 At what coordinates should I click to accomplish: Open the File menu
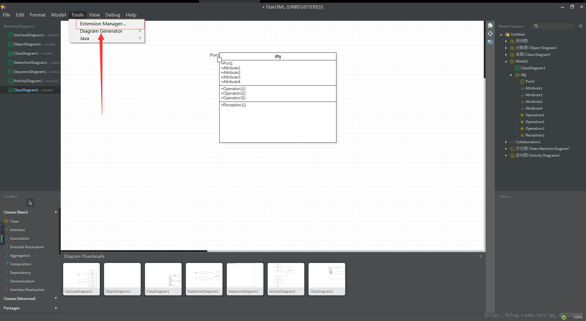[x=6, y=15]
